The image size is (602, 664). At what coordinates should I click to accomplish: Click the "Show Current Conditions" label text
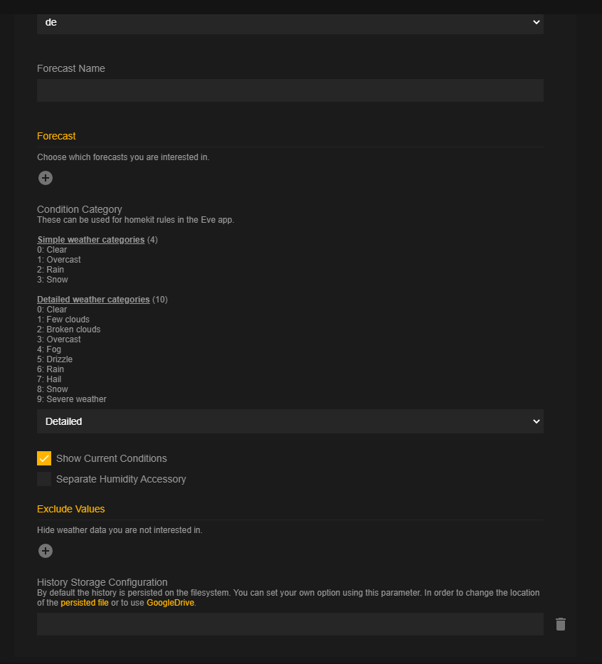[x=112, y=458]
